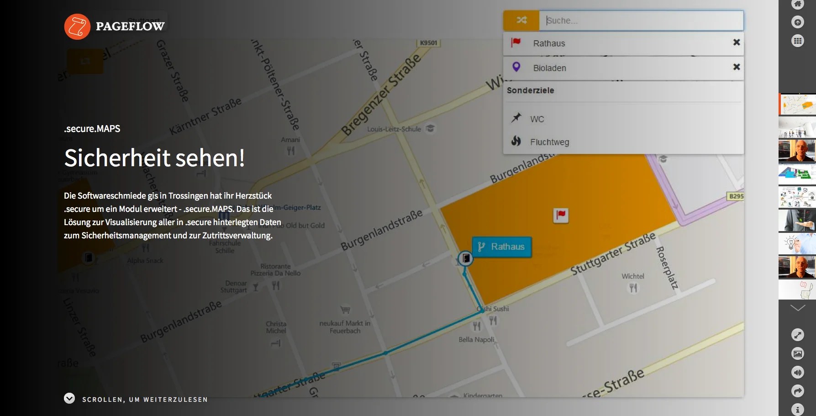Remove Rathaus from the search results

click(736, 42)
